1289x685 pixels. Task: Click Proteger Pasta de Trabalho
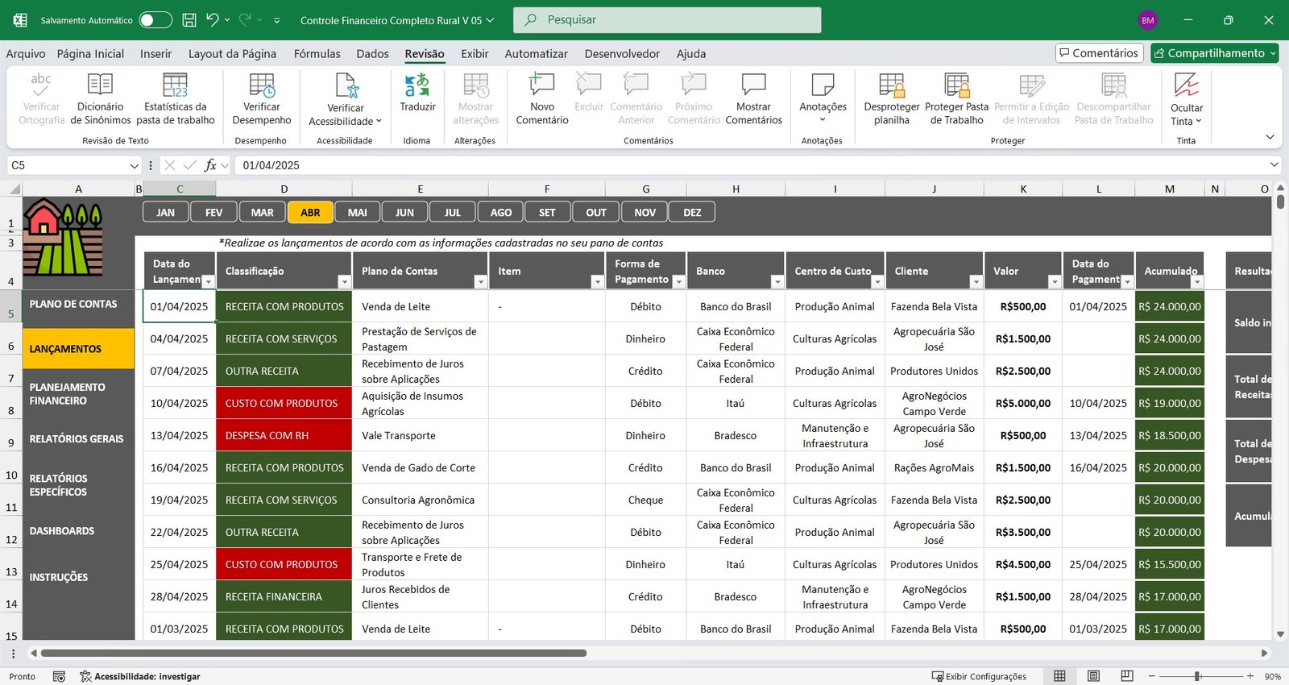[x=956, y=85]
